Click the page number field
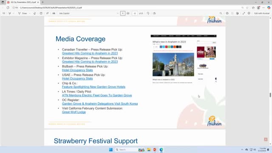The height and width of the screenshot is (153, 272). tap(135, 13)
